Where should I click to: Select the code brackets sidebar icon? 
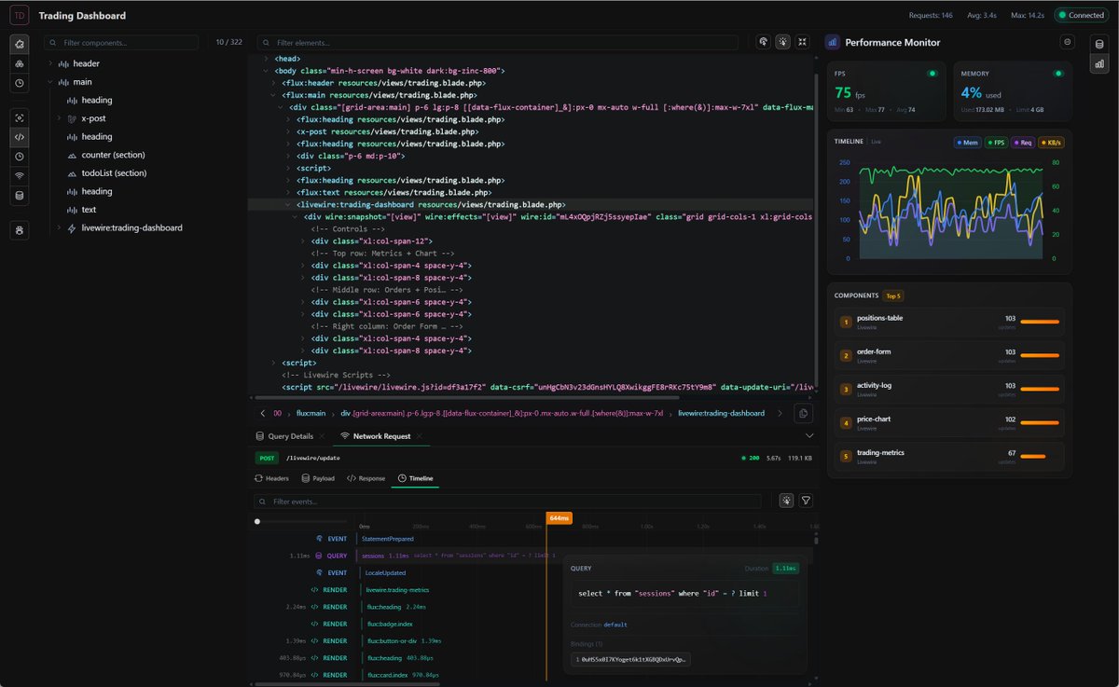click(x=20, y=137)
